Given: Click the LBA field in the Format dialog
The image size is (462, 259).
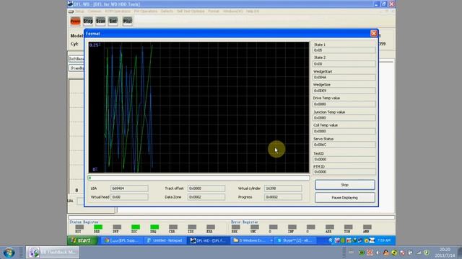Looking at the screenshot, I should [x=129, y=188].
